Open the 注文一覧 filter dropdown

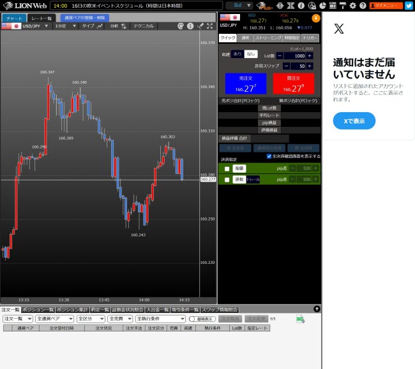tap(18, 319)
